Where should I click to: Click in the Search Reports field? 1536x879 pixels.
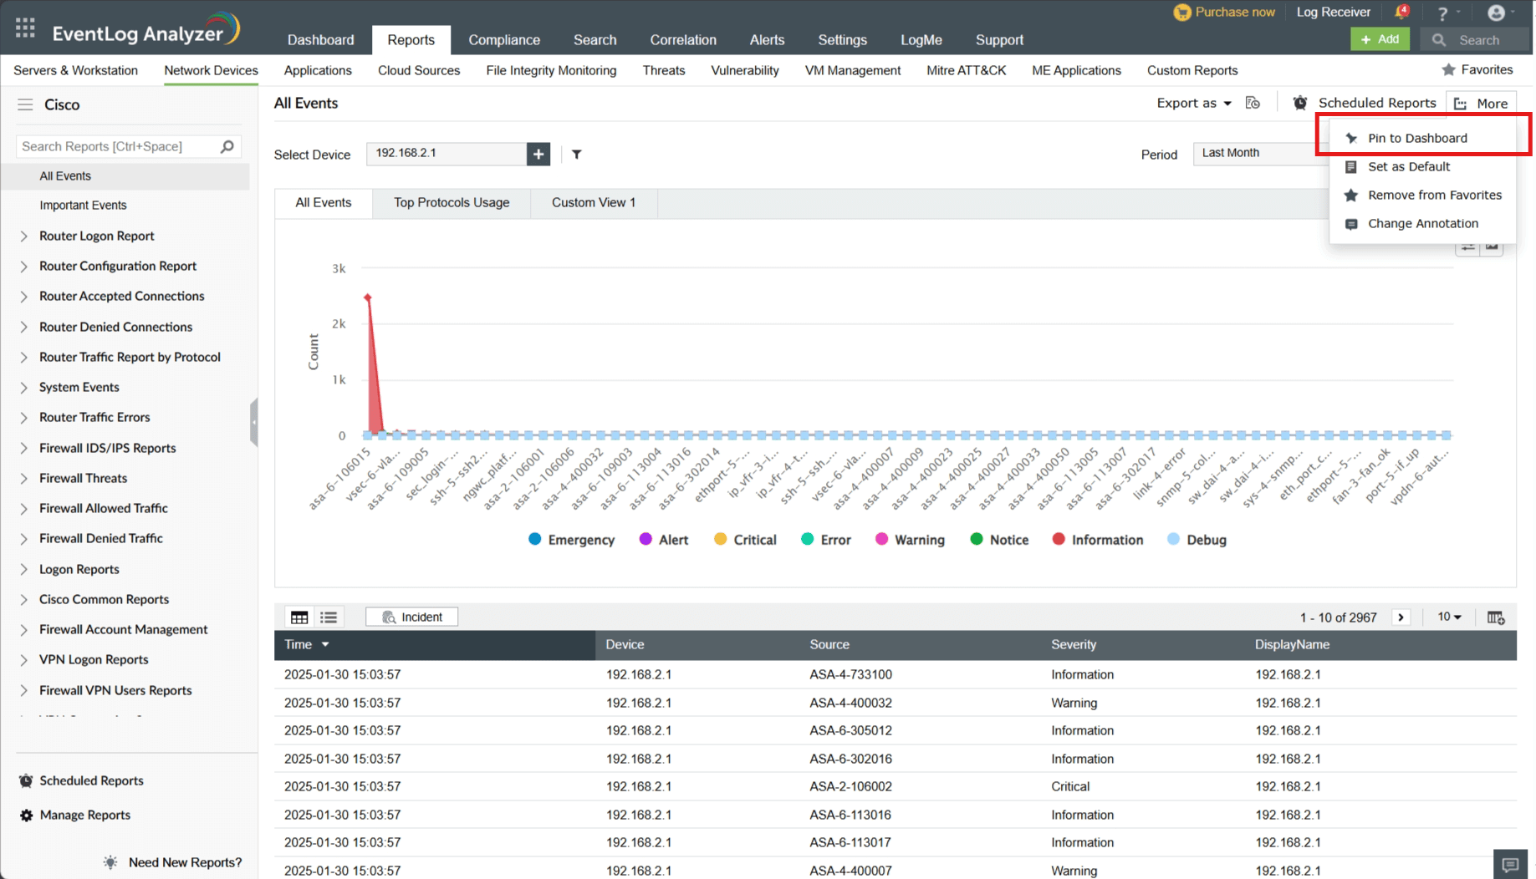117,146
